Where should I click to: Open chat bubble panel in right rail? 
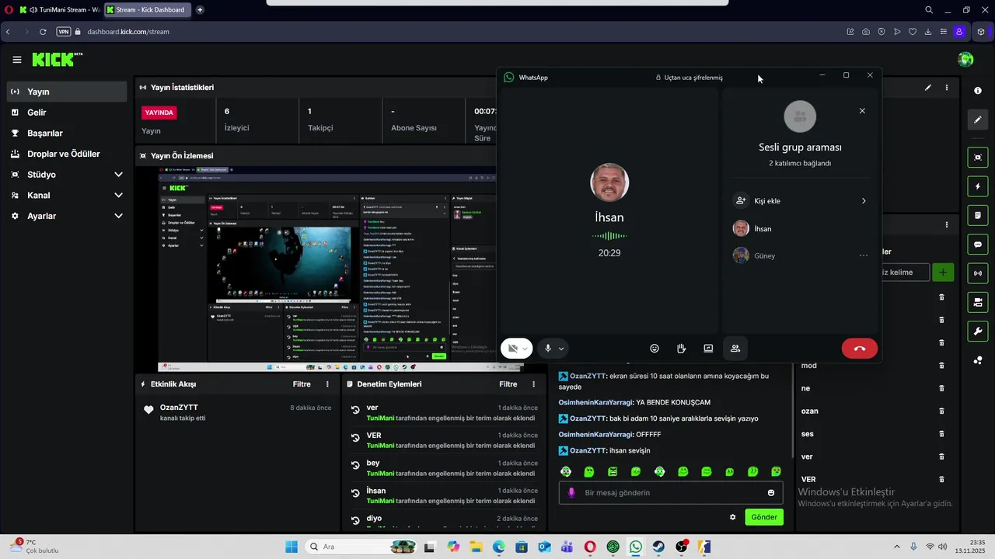pyautogui.click(x=978, y=244)
